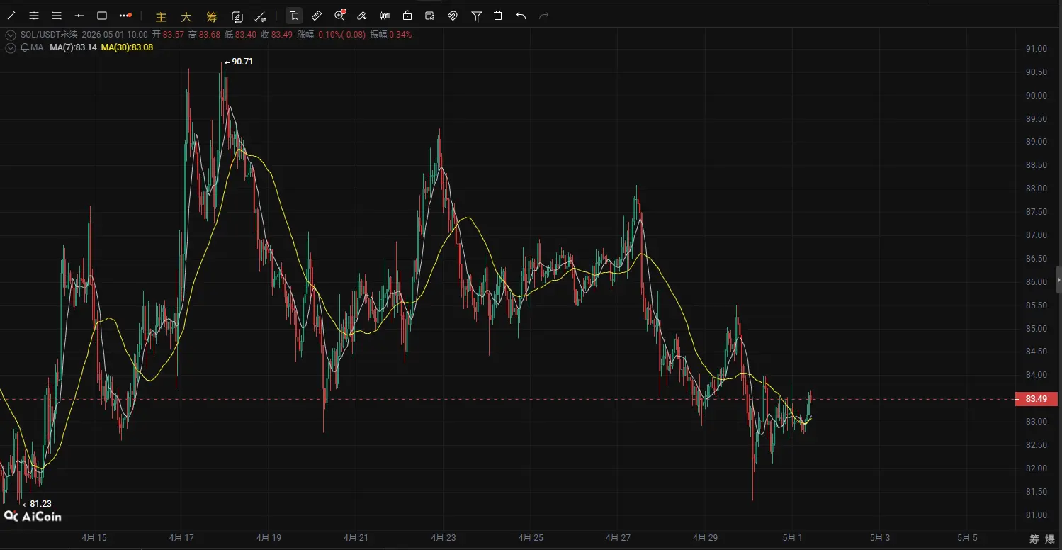Click the 83.49 current price tag
1062x550 pixels.
coord(1036,399)
